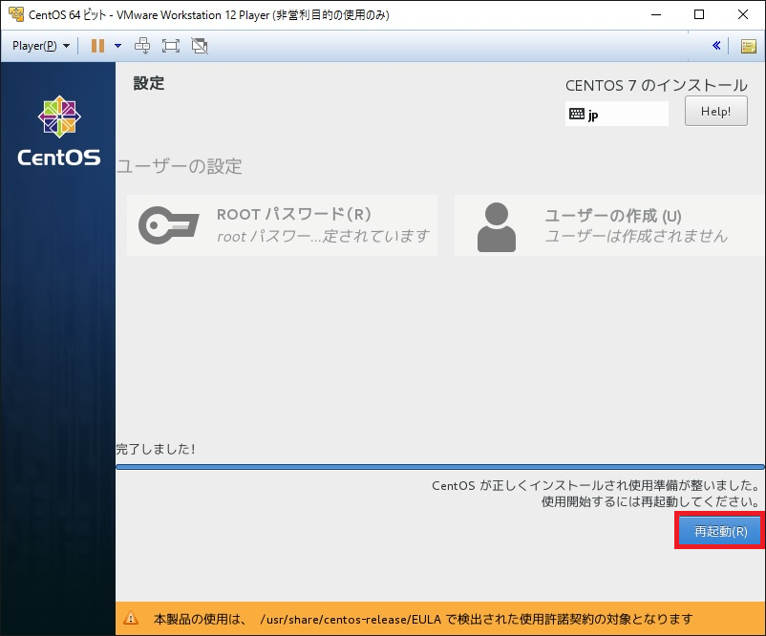Viewport: 766px width, 636px height.
Task: Open the notes/message log icon
Action: pyautogui.click(x=749, y=47)
